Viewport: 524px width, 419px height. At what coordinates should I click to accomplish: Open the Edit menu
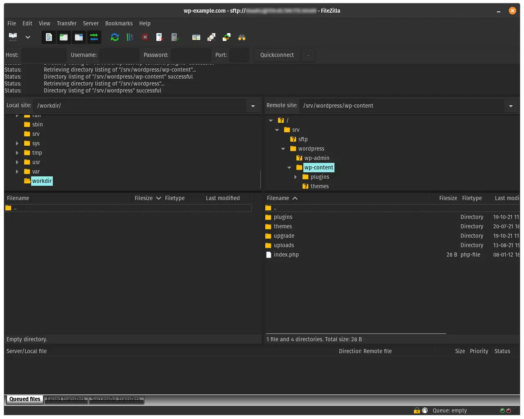27,23
